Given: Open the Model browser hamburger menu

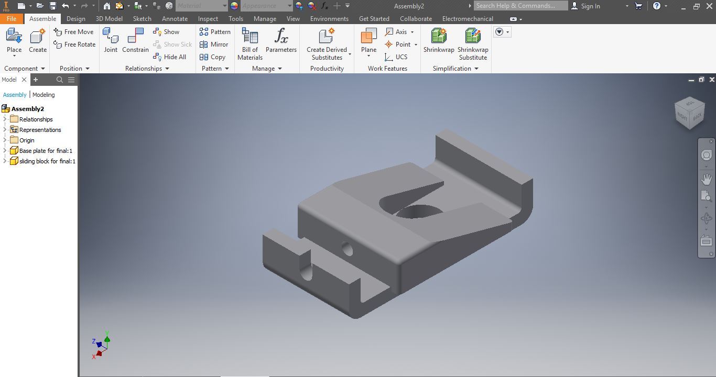Looking at the screenshot, I should [x=71, y=80].
